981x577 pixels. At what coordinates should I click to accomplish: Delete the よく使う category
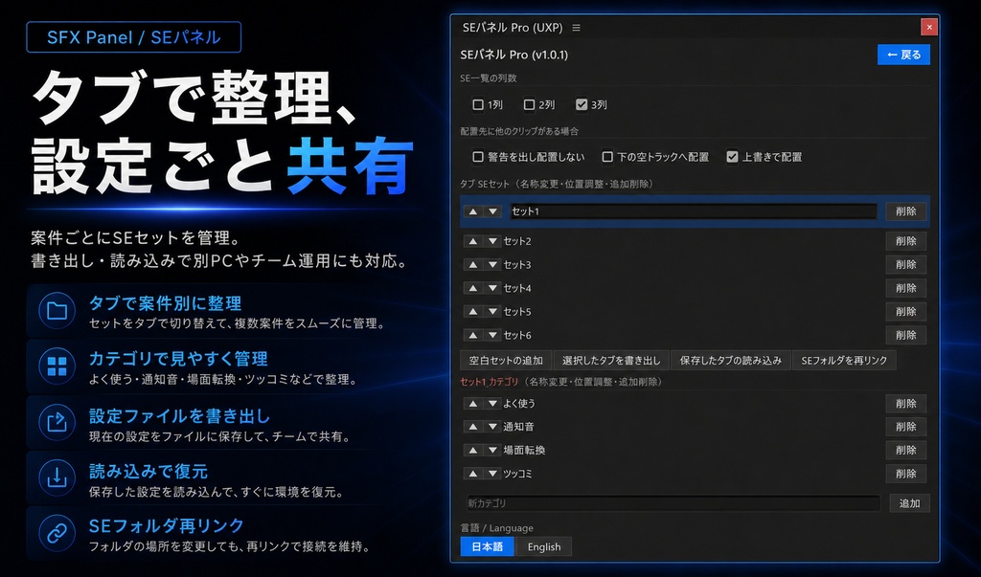click(906, 404)
